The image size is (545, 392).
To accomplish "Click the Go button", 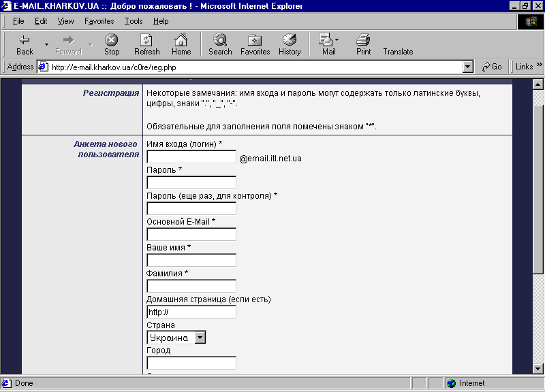I will pyautogui.click(x=491, y=67).
